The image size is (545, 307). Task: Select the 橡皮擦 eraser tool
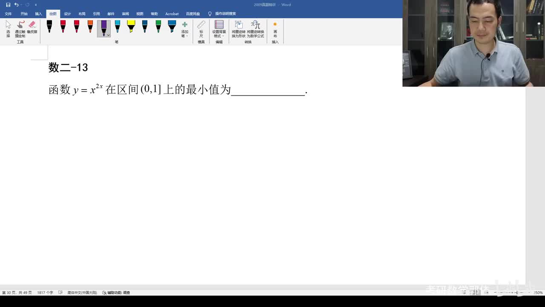pos(32,27)
